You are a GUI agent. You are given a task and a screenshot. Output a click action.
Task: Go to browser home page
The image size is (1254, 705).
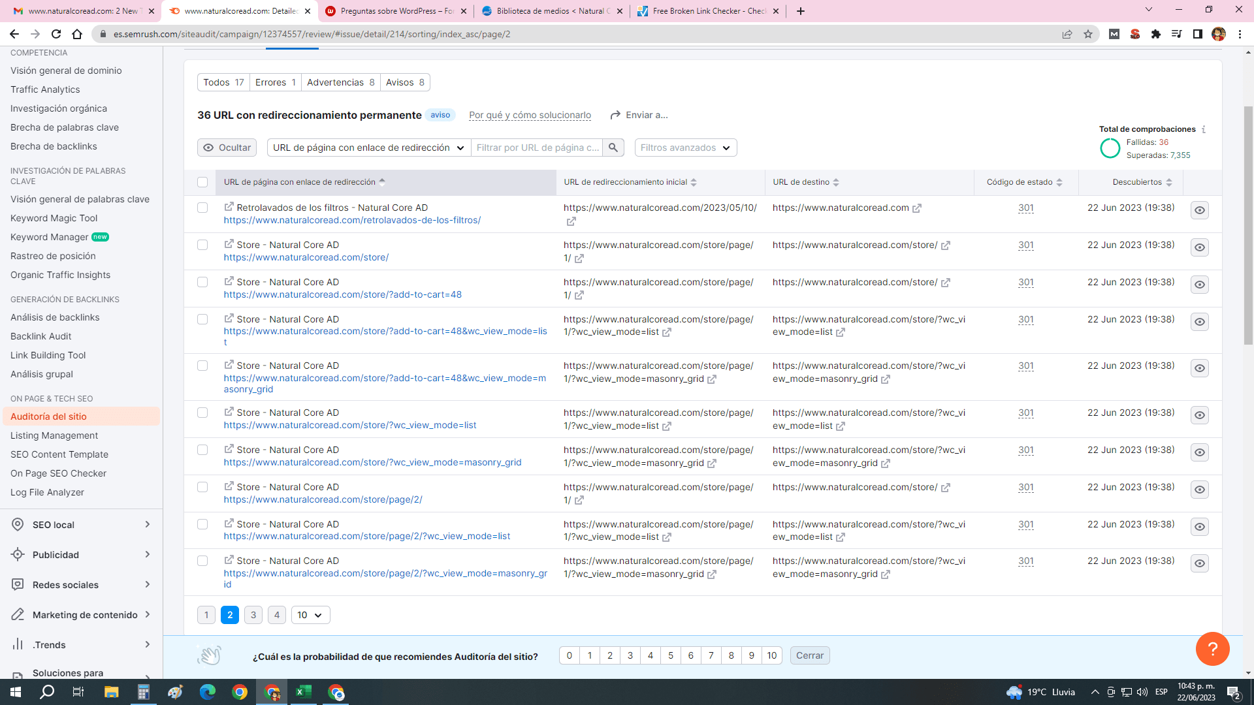click(x=77, y=34)
